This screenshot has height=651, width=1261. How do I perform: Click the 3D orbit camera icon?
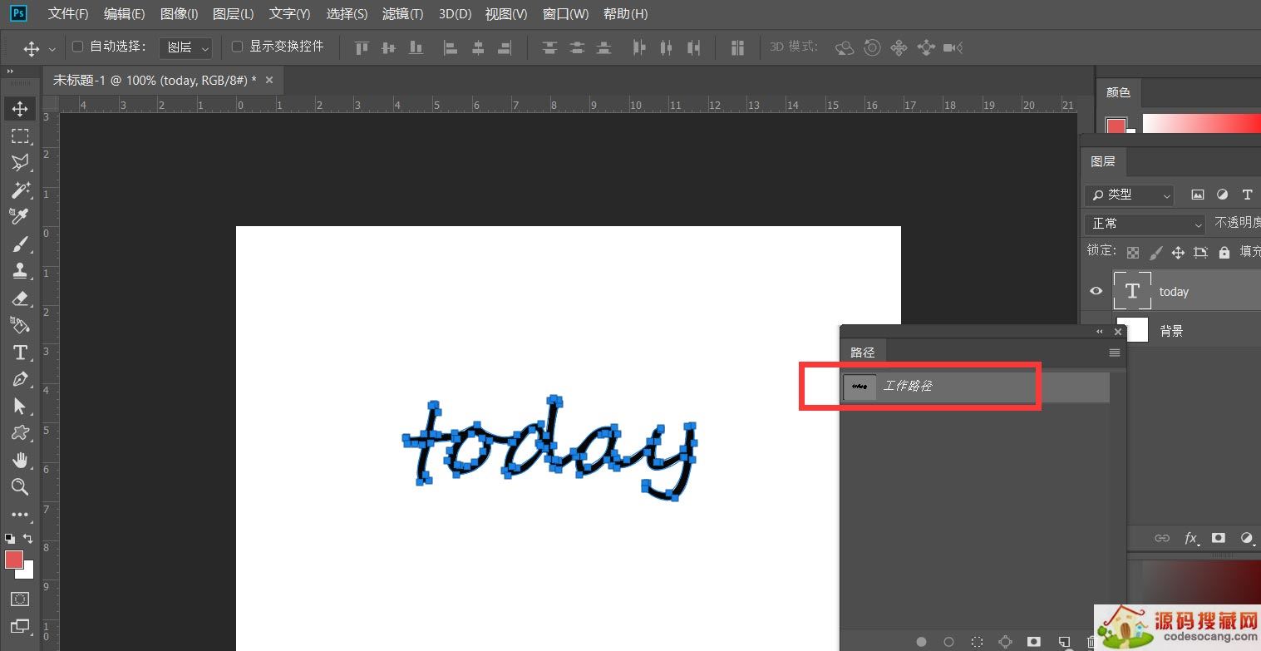coord(845,48)
